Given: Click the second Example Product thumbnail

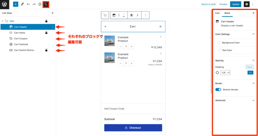Looking at the screenshot, I should pos(110,58).
